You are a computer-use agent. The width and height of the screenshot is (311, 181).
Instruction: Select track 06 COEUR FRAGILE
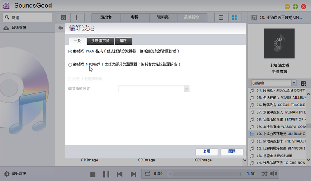pyautogui.click(x=277, y=105)
